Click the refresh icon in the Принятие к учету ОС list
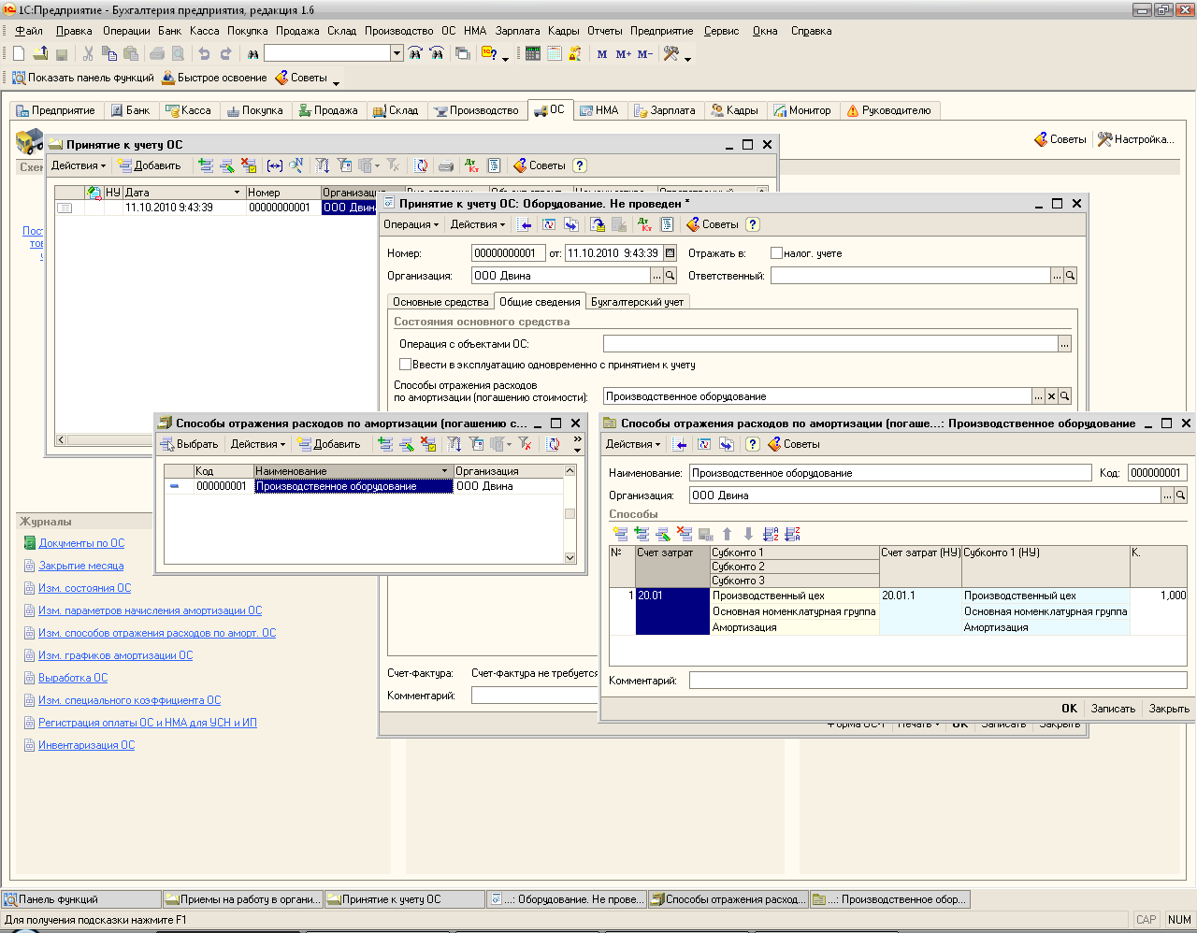 coord(422,165)
